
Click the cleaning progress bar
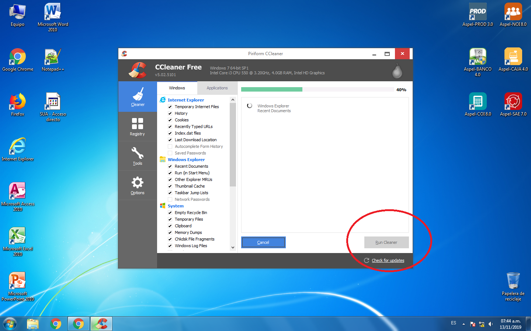(x=317, y=89)
